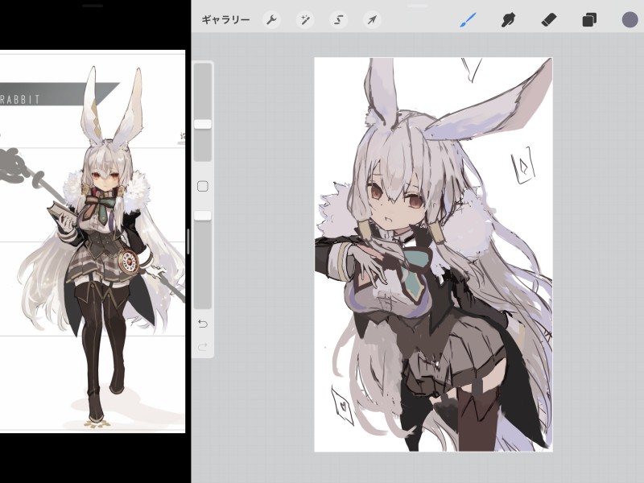Select the Eraser tool
644x483 pixels.
pyautogui.click(x=549, y=19)
